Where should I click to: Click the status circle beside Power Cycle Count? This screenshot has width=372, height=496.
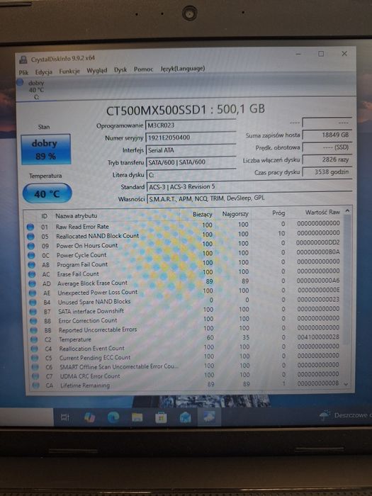click(x=31, y=255)
